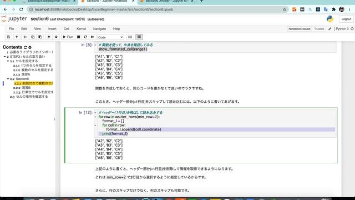355x200 pixels.
Task: Open the File menu
Action: point(11,29)
